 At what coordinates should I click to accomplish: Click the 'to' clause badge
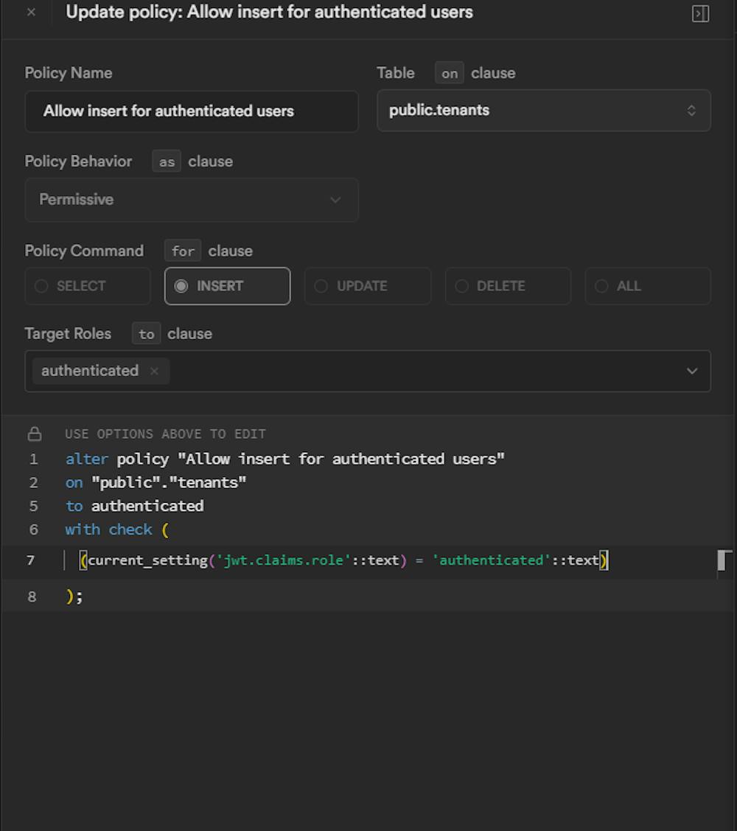pos(146,334)
